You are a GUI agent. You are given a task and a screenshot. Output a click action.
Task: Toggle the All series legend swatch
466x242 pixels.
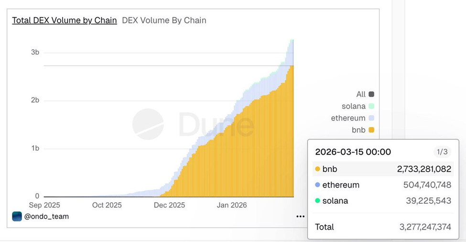pyautogui.click(x=371, y=94)
